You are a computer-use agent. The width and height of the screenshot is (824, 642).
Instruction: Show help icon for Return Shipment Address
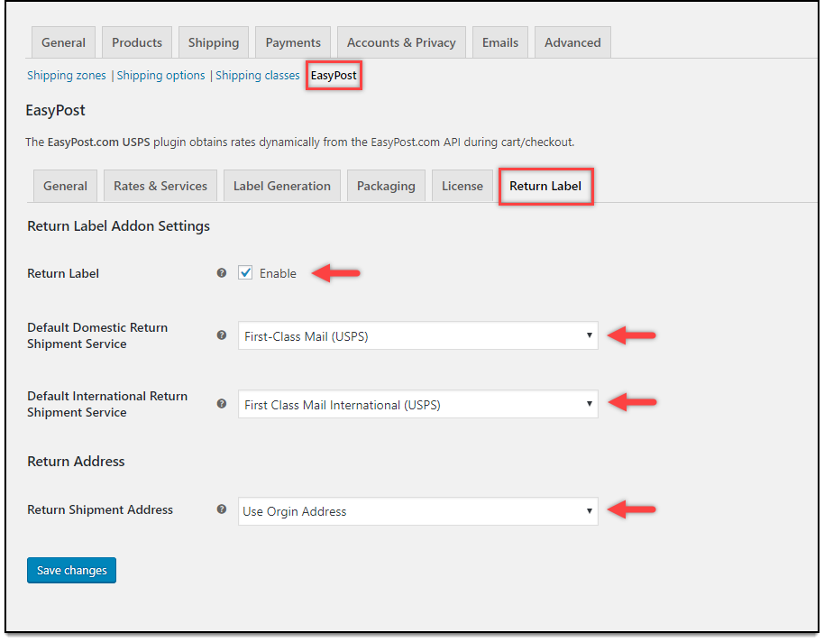(222, 509)
